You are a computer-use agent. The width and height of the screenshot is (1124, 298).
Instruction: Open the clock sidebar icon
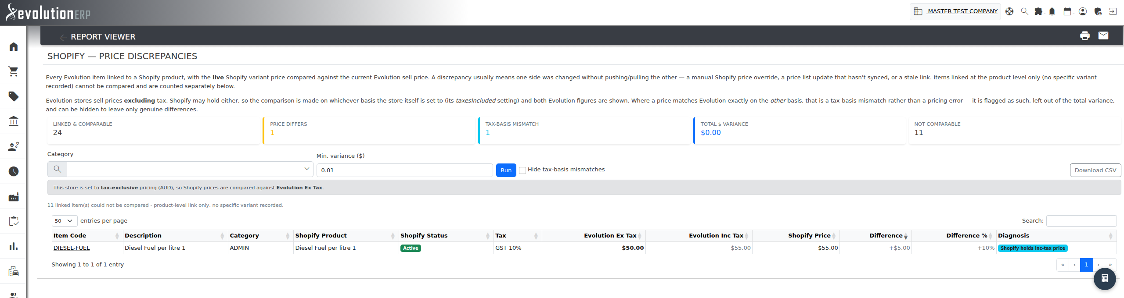pyautogui.click(x=14, y=171)
